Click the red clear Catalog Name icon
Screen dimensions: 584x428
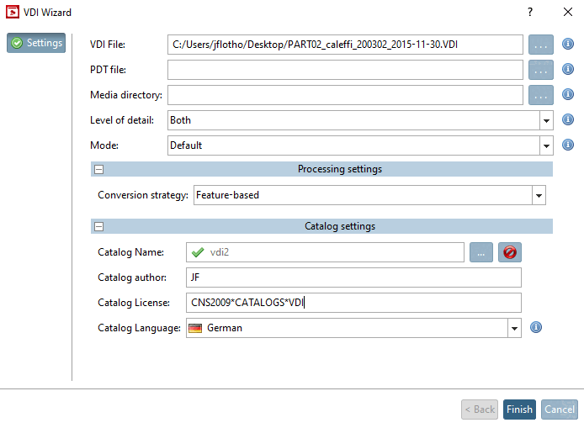508,251
